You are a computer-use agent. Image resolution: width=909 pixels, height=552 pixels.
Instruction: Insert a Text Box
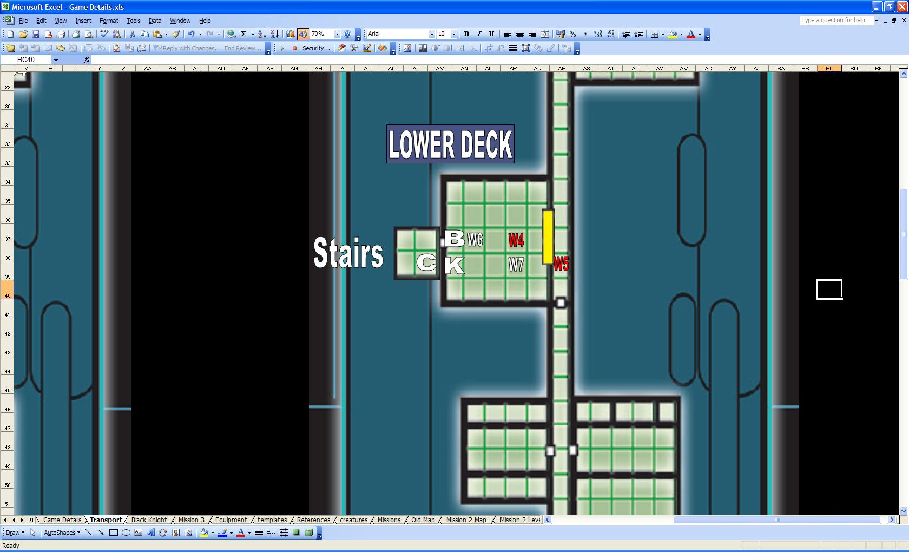[139, 533]
